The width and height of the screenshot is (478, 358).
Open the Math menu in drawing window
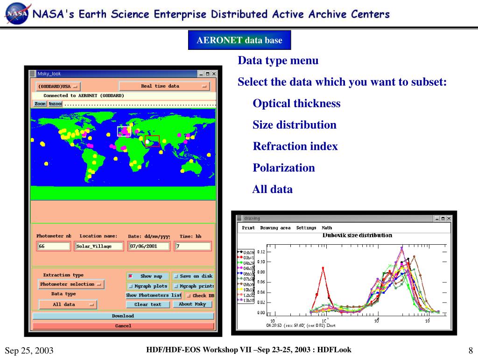coord(327,227)
